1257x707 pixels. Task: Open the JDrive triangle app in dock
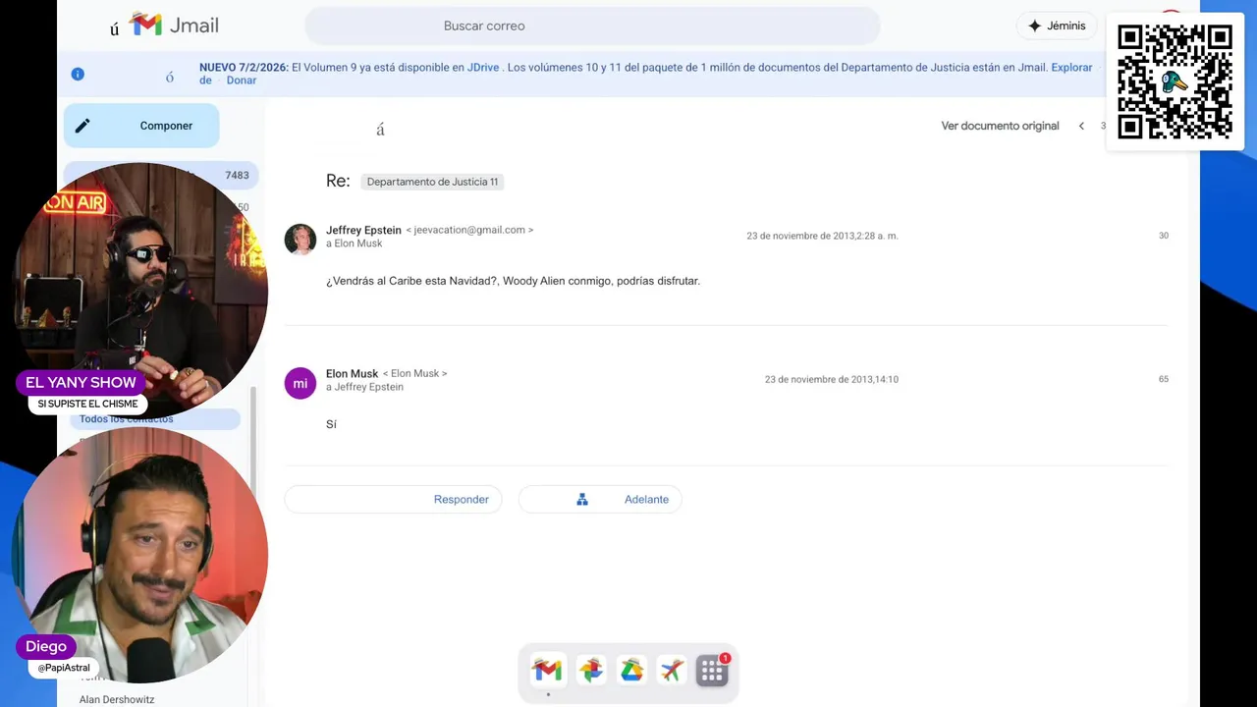631,671
